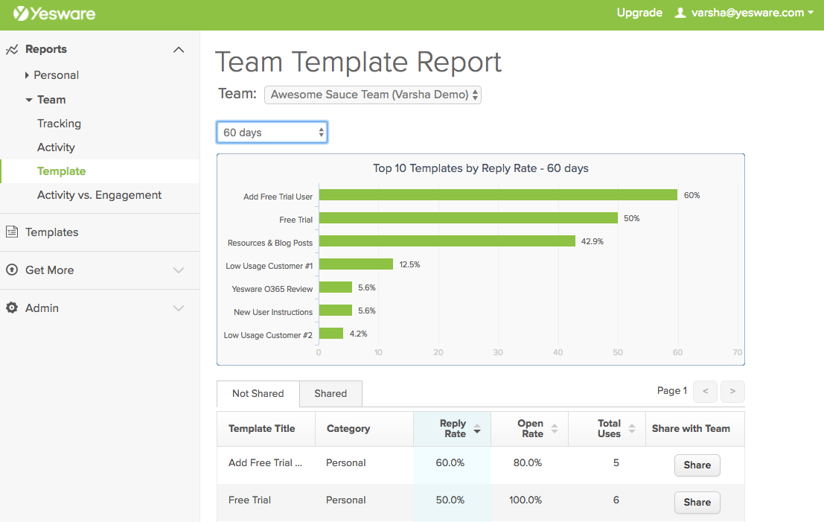Click the Resources & Blog Posts bar
Image resolution: width=824 pixels, height=522 pixels.
447,241
